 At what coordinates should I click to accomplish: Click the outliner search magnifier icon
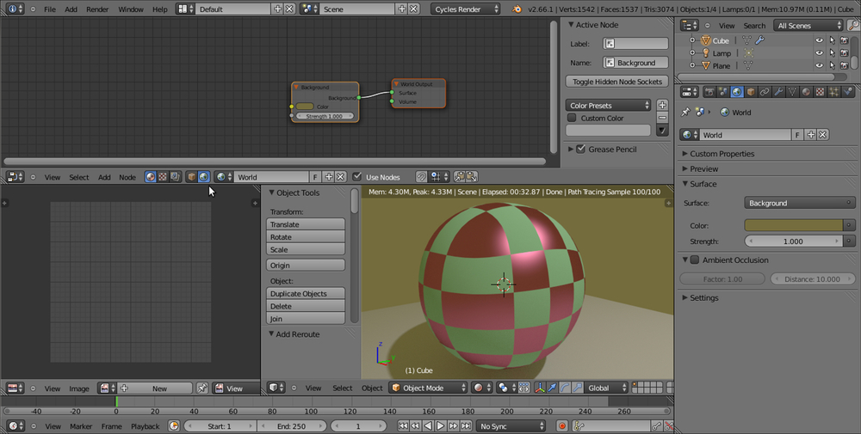click(852, 26)
